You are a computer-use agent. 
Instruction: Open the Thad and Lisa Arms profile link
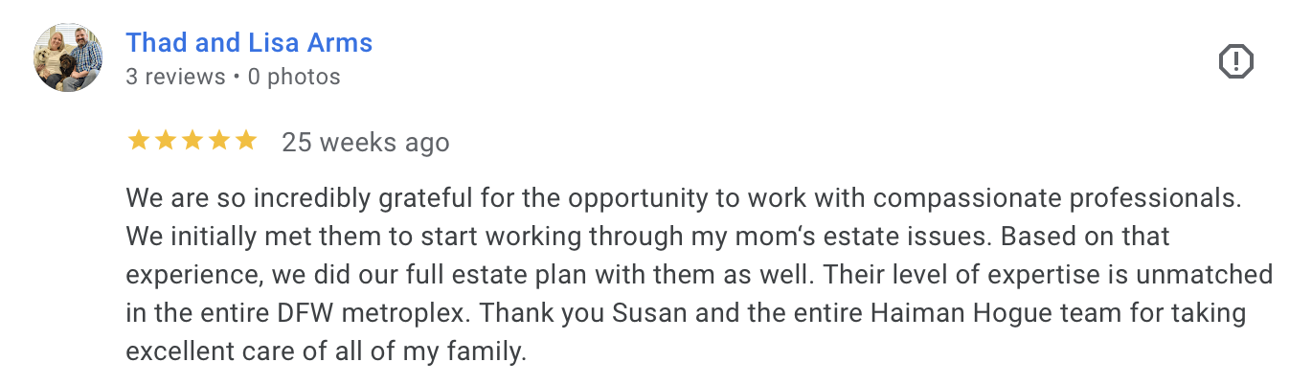click(249, 43)
